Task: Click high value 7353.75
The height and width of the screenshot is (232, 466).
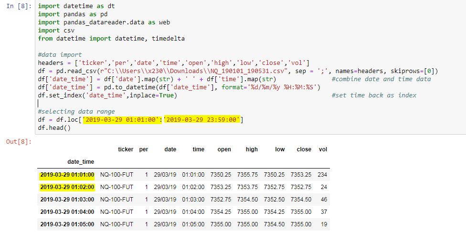Action: [247, 187]
